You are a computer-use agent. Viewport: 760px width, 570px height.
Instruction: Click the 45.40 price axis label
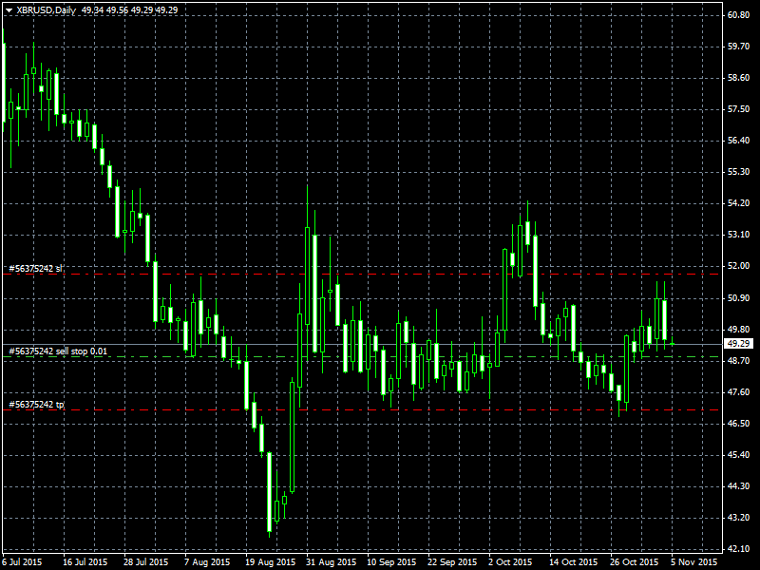(x=739, y=455)
